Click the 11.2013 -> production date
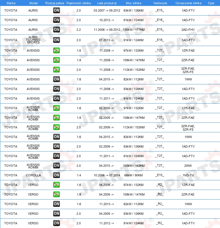This screenshot has width=220, height=228. [x=107, y=204]
